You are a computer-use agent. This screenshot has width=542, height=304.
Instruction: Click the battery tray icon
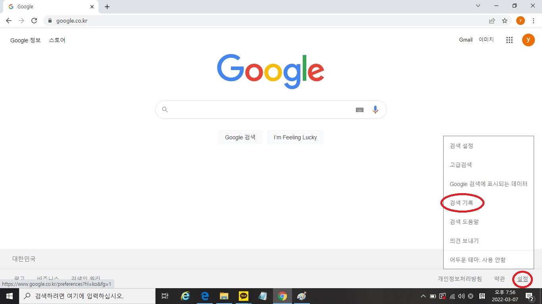[433, 296]
